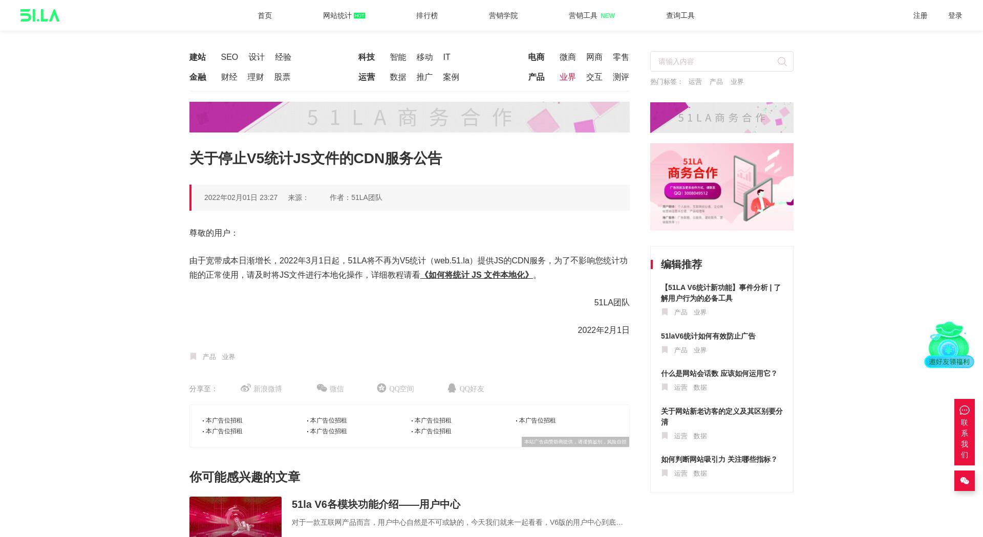Click the 运营 tag under 什么是网站会话数
Image resolution: width=983 pixels, height=537 pixels.
[680, 388]
